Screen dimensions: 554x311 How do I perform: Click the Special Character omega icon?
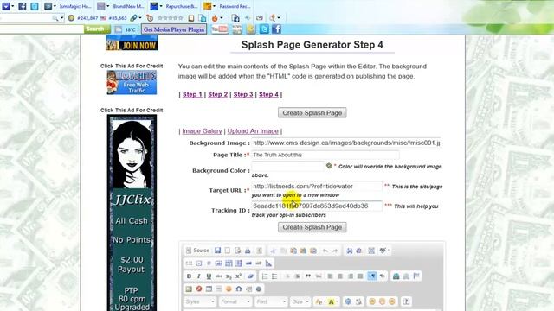(x=239, y=289)
